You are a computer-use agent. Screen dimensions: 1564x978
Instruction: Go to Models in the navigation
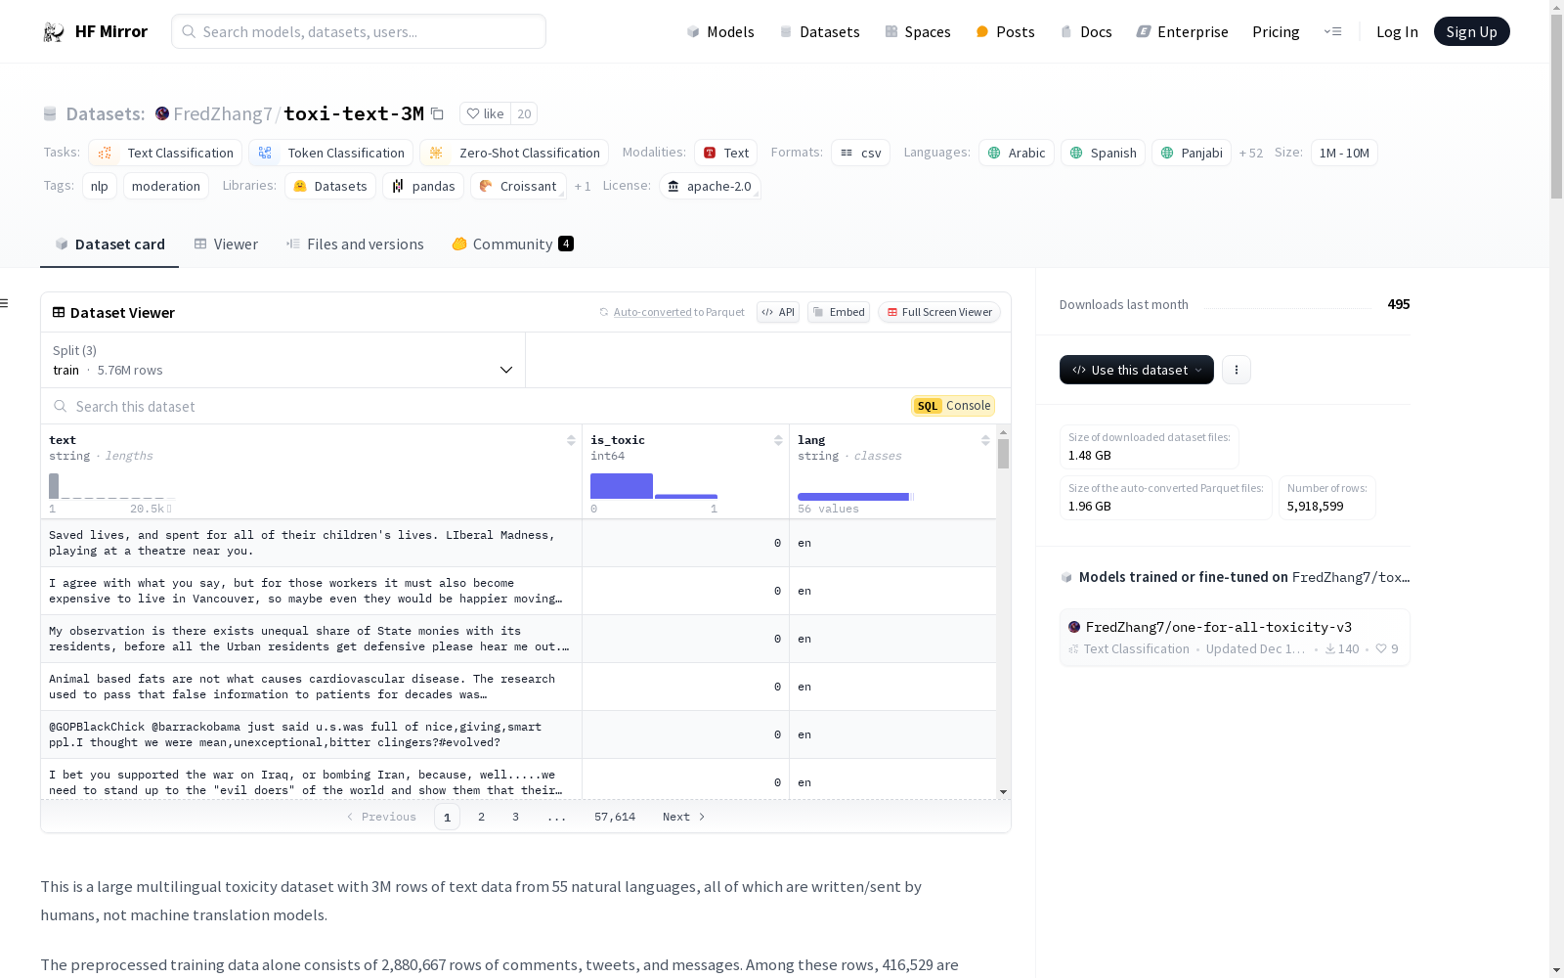720,31
